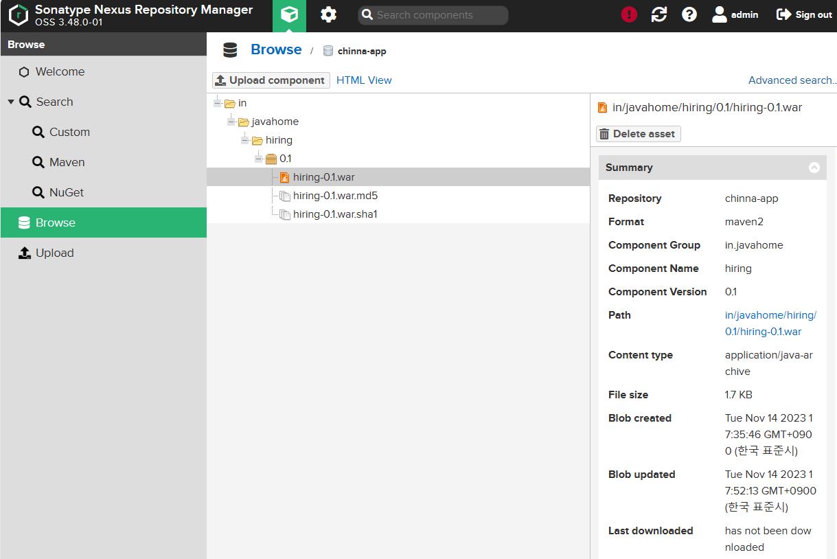Click the Browse breadcrumb link

tap(276, 49)
